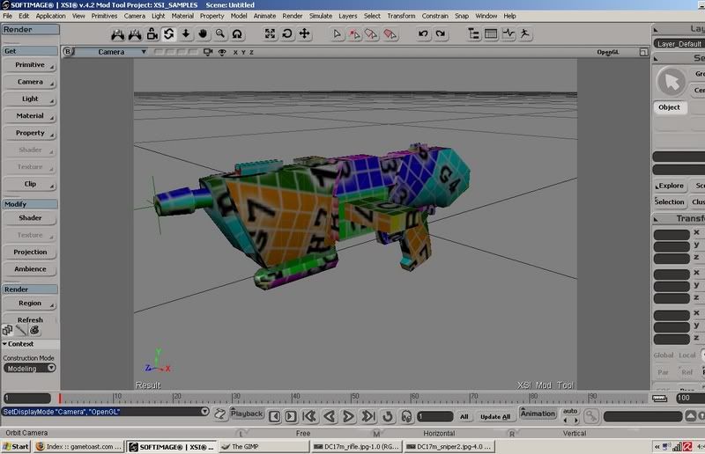705x454 pixels.
Task: Click the timeline ruler range icon
Action: [x=659, y=399]
